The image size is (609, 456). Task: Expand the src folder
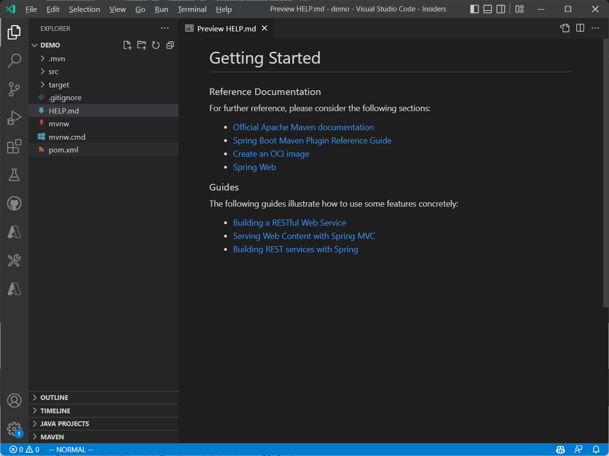(x=54, y=71)
